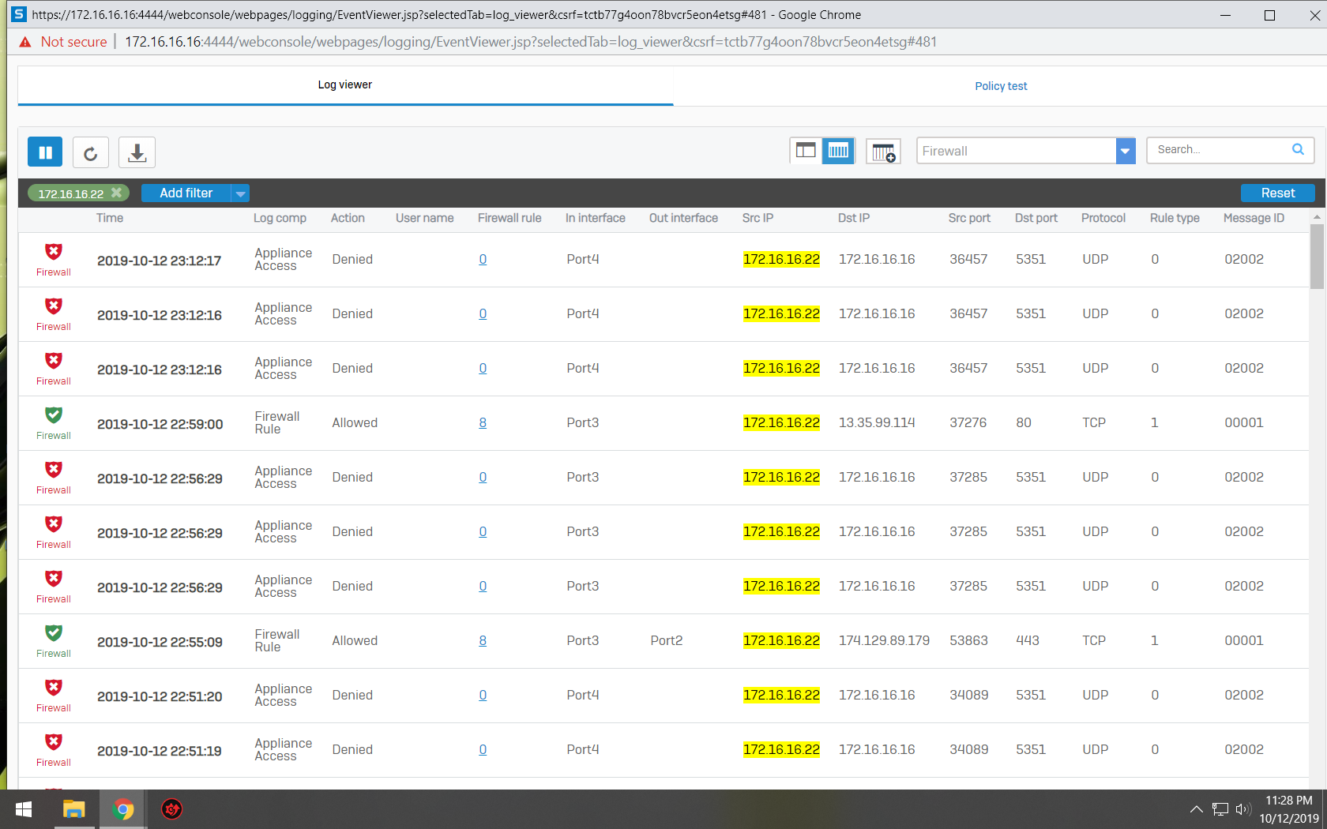Click the green allowed shield at 22:55:09
The width and height of the screenshot is (1327, 829).
point(54,633)
